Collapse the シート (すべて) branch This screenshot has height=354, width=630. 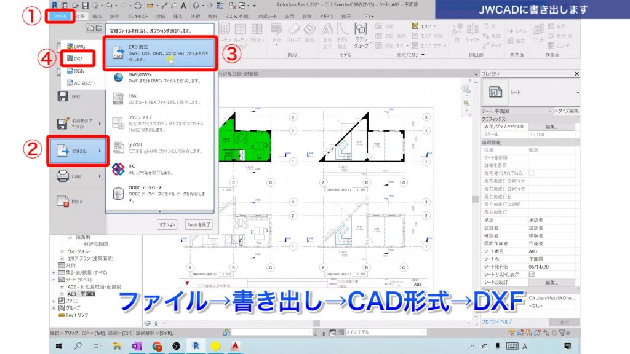(x=54, y=280)
